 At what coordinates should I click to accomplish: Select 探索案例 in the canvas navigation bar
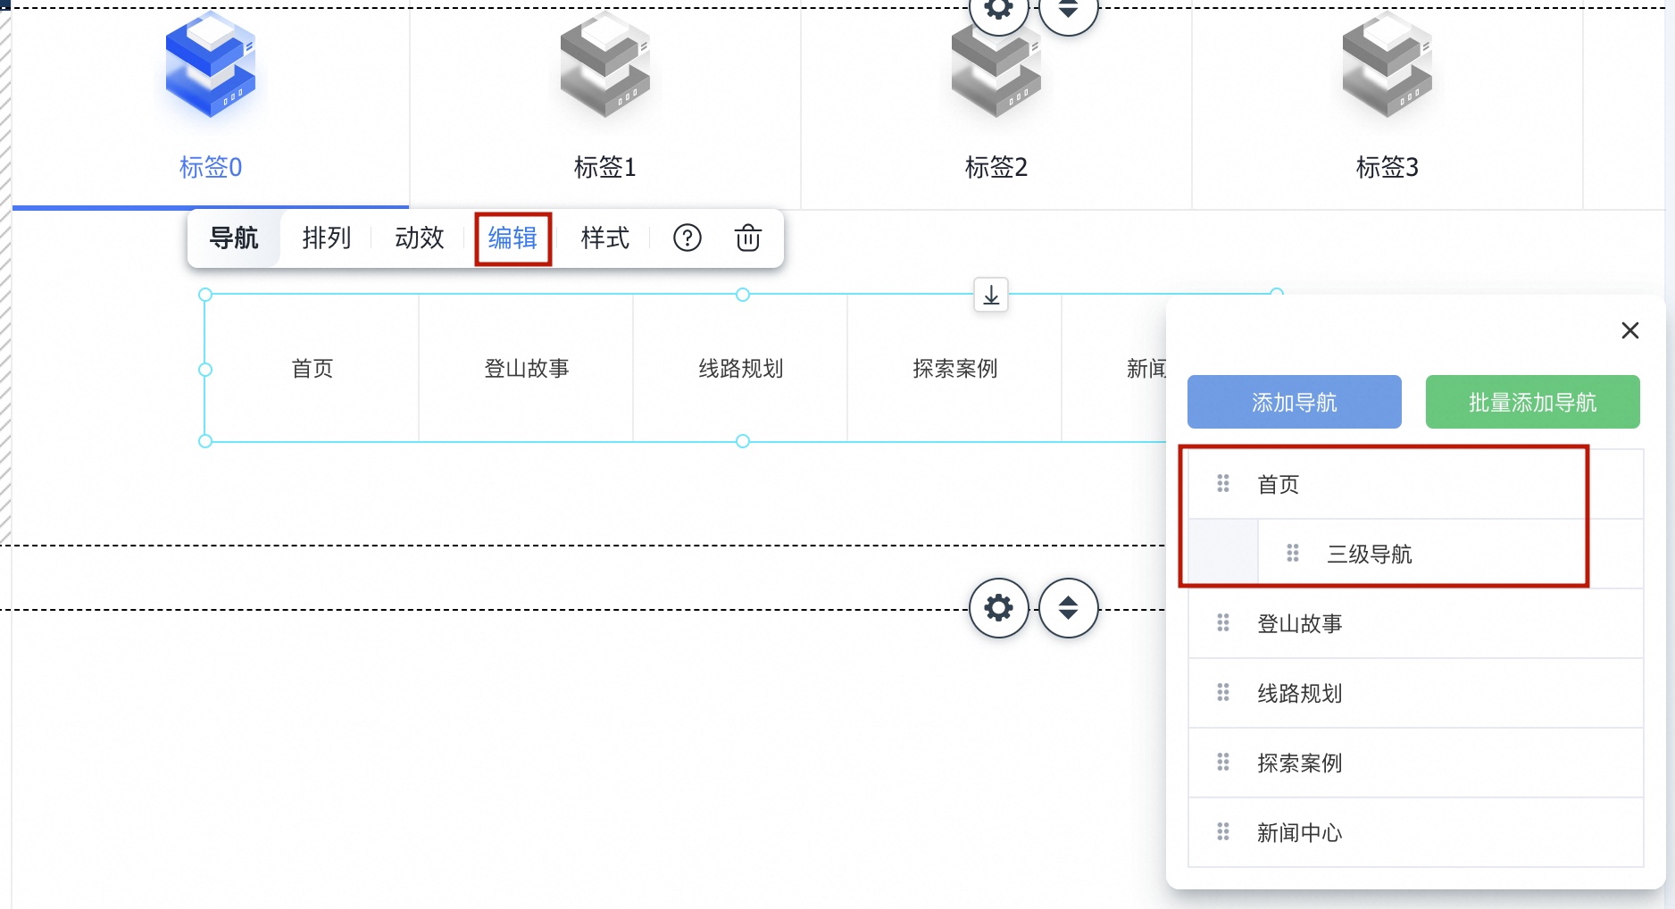point(955,368)
